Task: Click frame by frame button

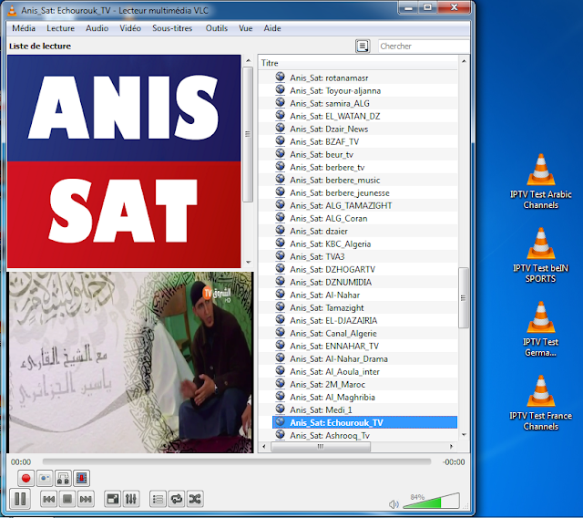Action: click(82, 478)
